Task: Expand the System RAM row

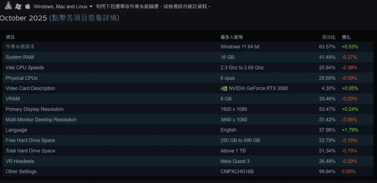Action: [20, 57]
